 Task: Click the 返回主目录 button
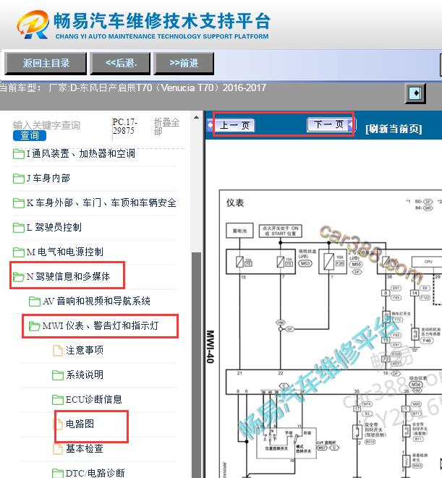pos(46,63)
